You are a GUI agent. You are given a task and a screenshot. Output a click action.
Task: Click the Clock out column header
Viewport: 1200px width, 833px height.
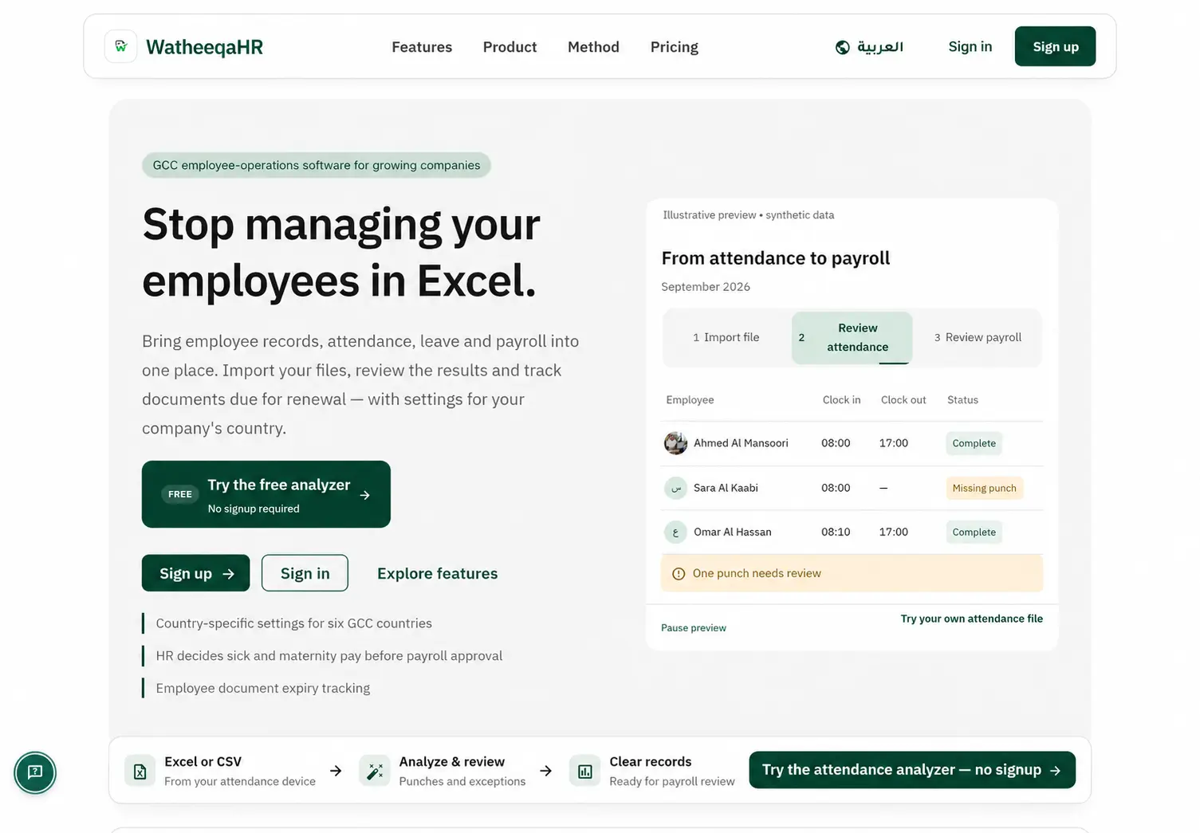[x=903, y=400]
